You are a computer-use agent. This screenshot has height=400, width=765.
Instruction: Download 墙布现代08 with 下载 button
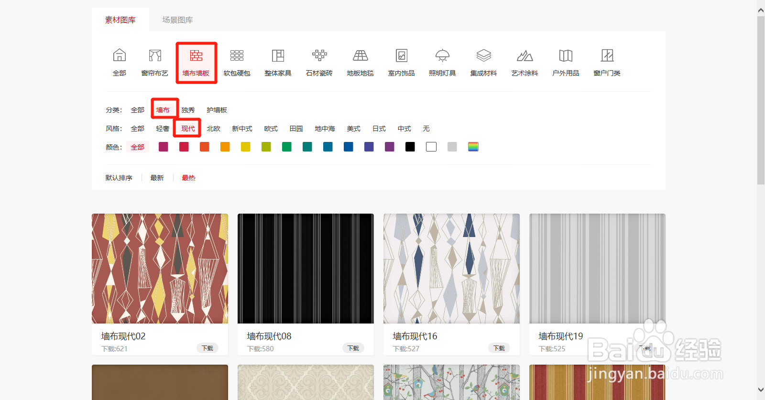coord(353,348)
